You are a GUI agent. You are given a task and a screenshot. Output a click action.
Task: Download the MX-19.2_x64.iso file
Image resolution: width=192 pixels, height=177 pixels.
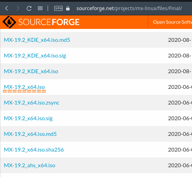tap(24, 87)
